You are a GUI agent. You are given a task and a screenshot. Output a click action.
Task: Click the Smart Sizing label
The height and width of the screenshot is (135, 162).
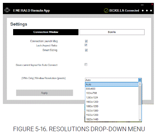click(x=50, y=50)
